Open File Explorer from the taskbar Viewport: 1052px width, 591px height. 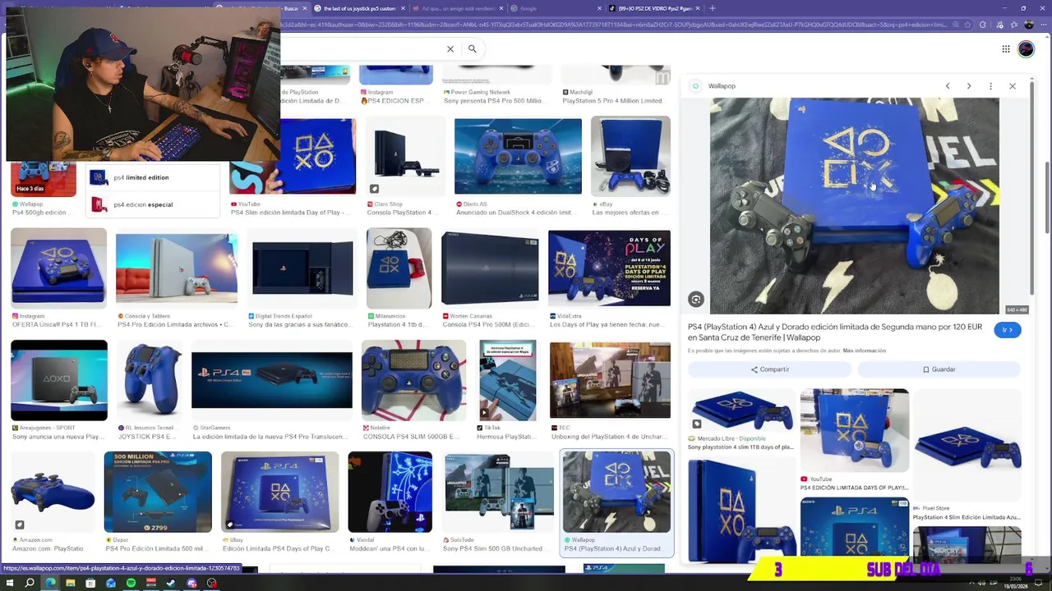click(70, 583)
